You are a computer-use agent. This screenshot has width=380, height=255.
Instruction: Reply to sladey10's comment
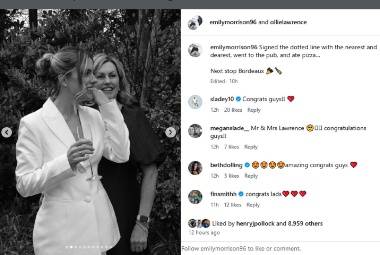(x=254, y=110)
